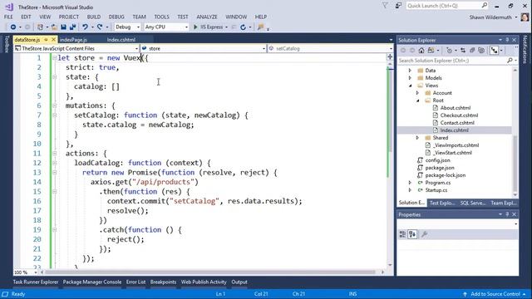The height and width of the screenshot is (299, 532).
Task: Click the Redo toolbar icon
Action: 100,27
